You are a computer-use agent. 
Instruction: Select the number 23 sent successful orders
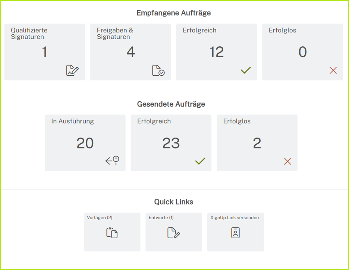[x=171, y=143]
